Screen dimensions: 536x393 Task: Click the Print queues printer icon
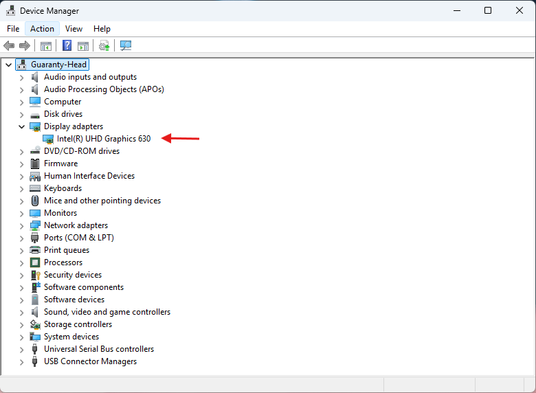[35, 250]
